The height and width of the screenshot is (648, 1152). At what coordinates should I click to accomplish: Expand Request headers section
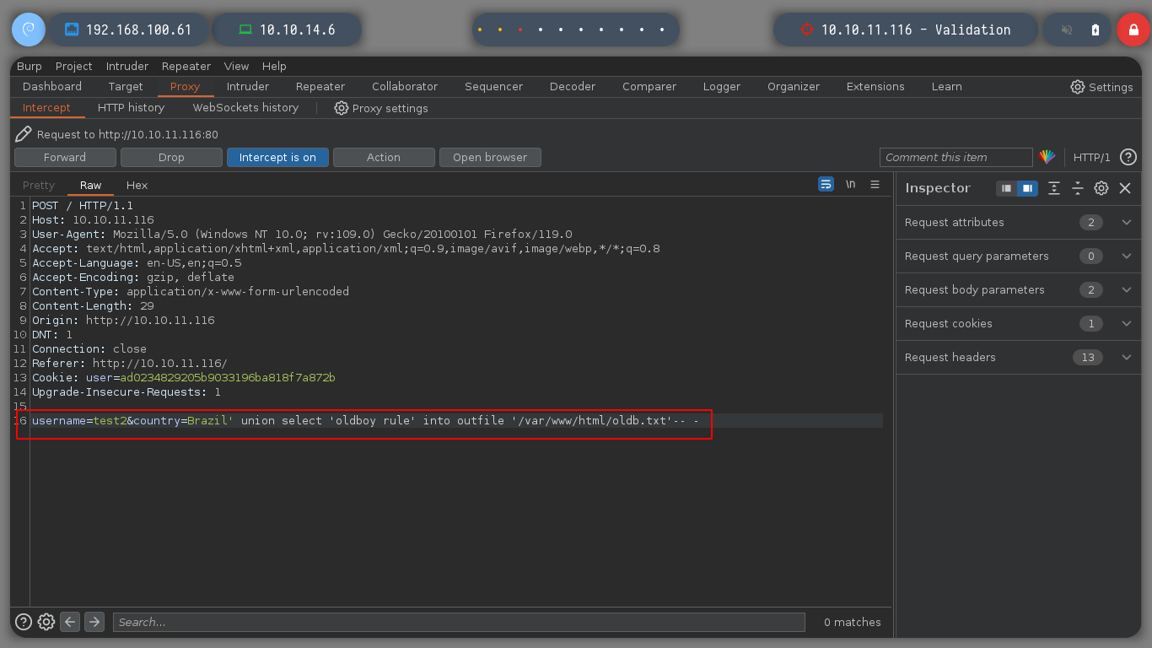[1018, 358]
